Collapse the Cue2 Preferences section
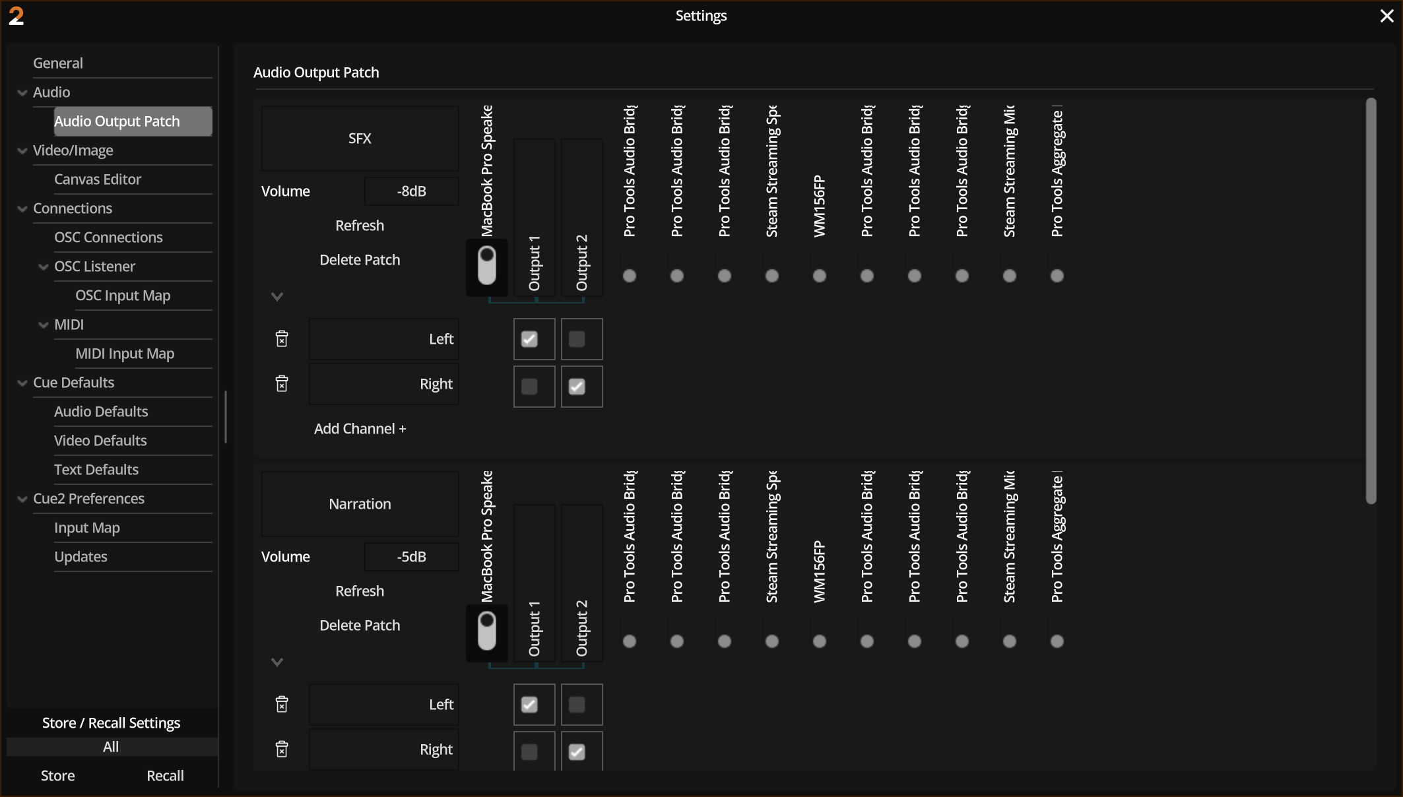The image size is (1403, 797). tap(22, 499)
